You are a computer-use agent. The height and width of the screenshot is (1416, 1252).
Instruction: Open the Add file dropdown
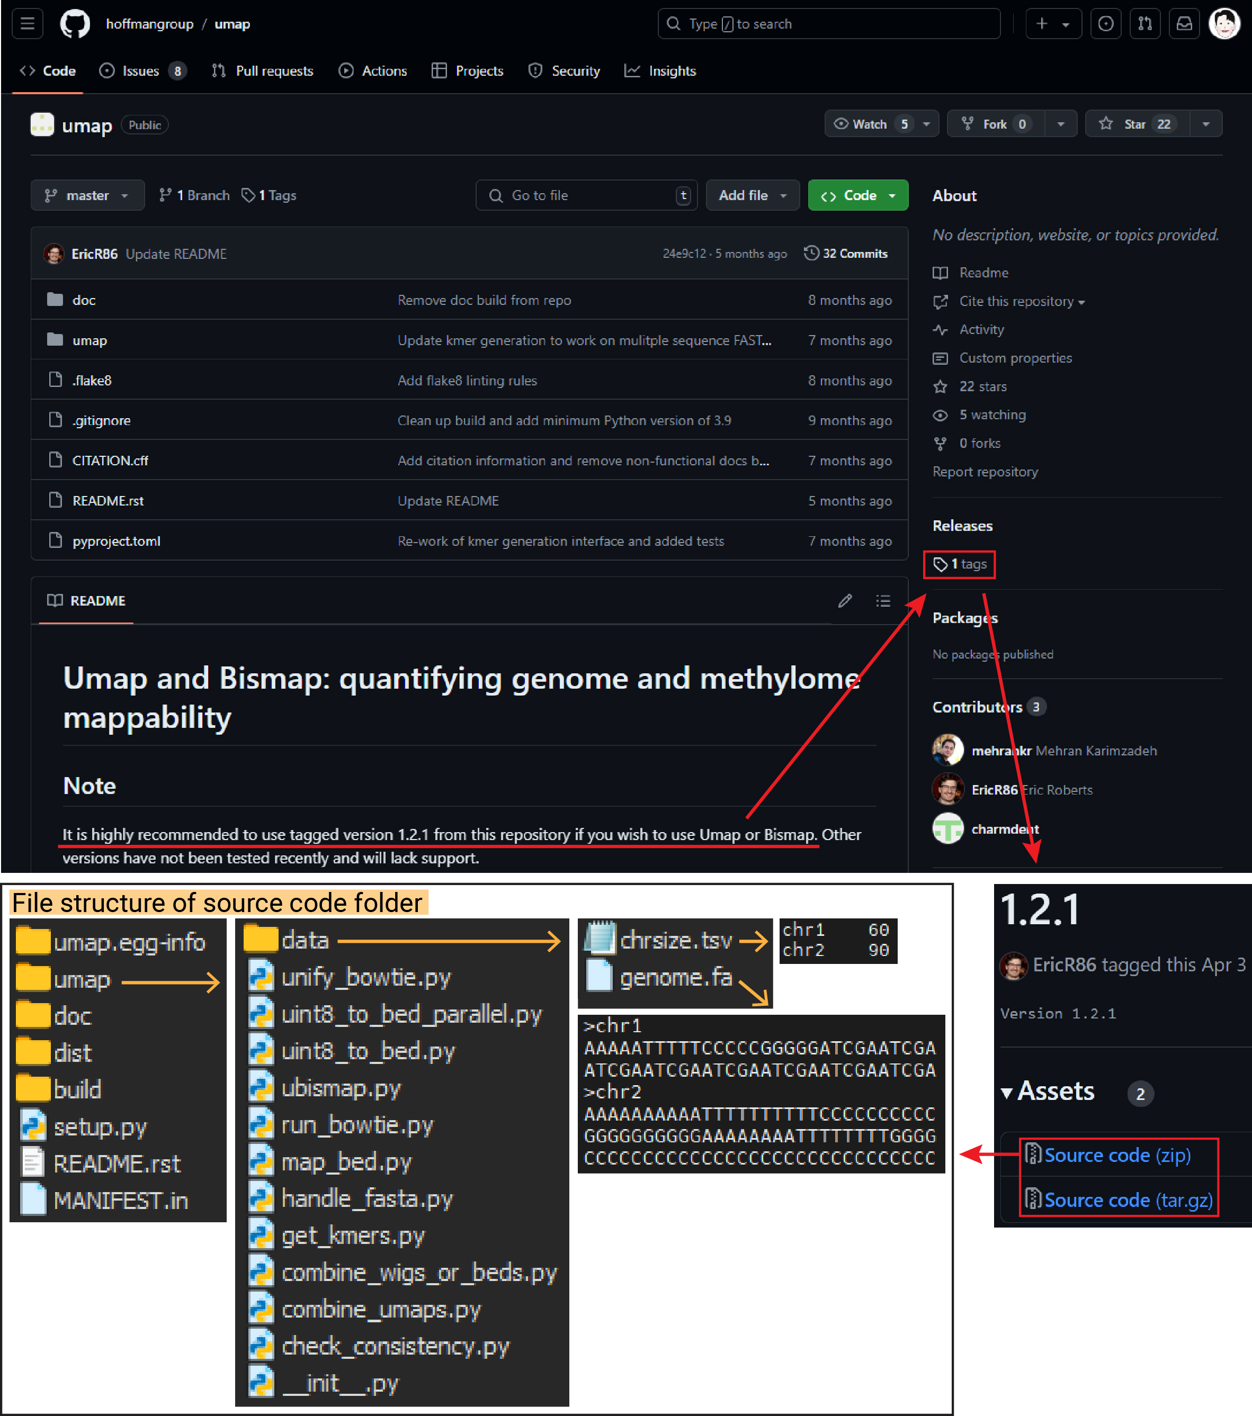click(x=752, y=195)
